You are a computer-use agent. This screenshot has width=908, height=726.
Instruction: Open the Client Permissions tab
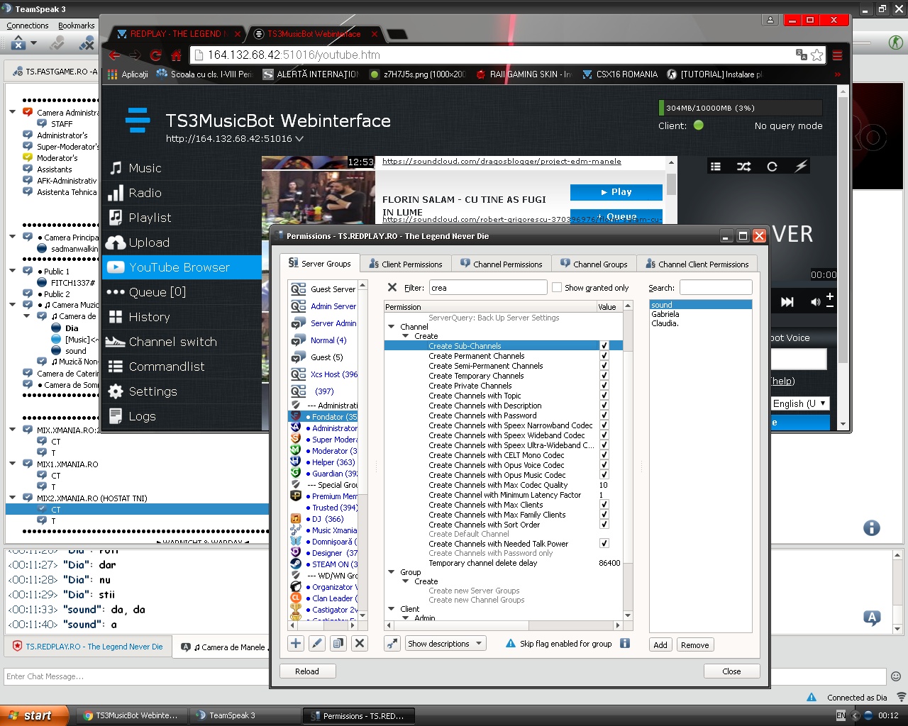406,264
